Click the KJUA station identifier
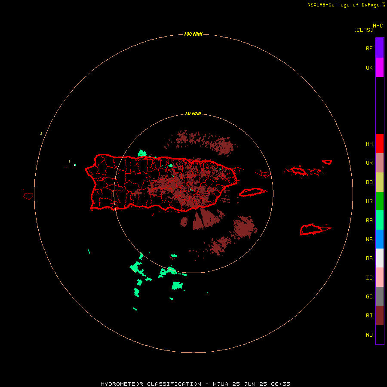This screenshot has height=387, width=387. click(221, 384)
